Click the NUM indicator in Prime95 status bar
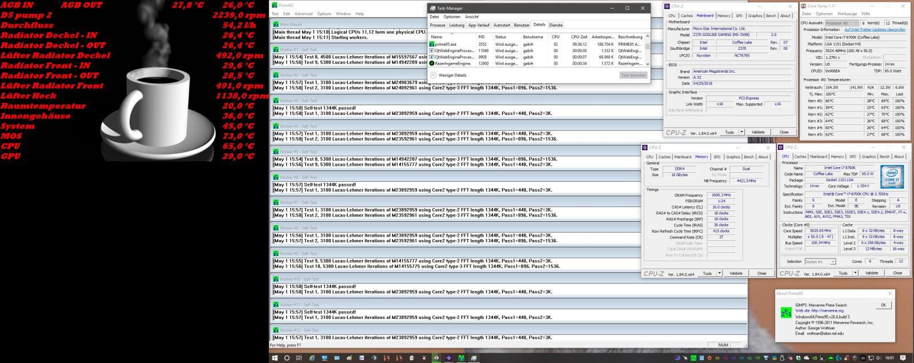The width and height of the screenshot is (914, 363). coord(723,345)
